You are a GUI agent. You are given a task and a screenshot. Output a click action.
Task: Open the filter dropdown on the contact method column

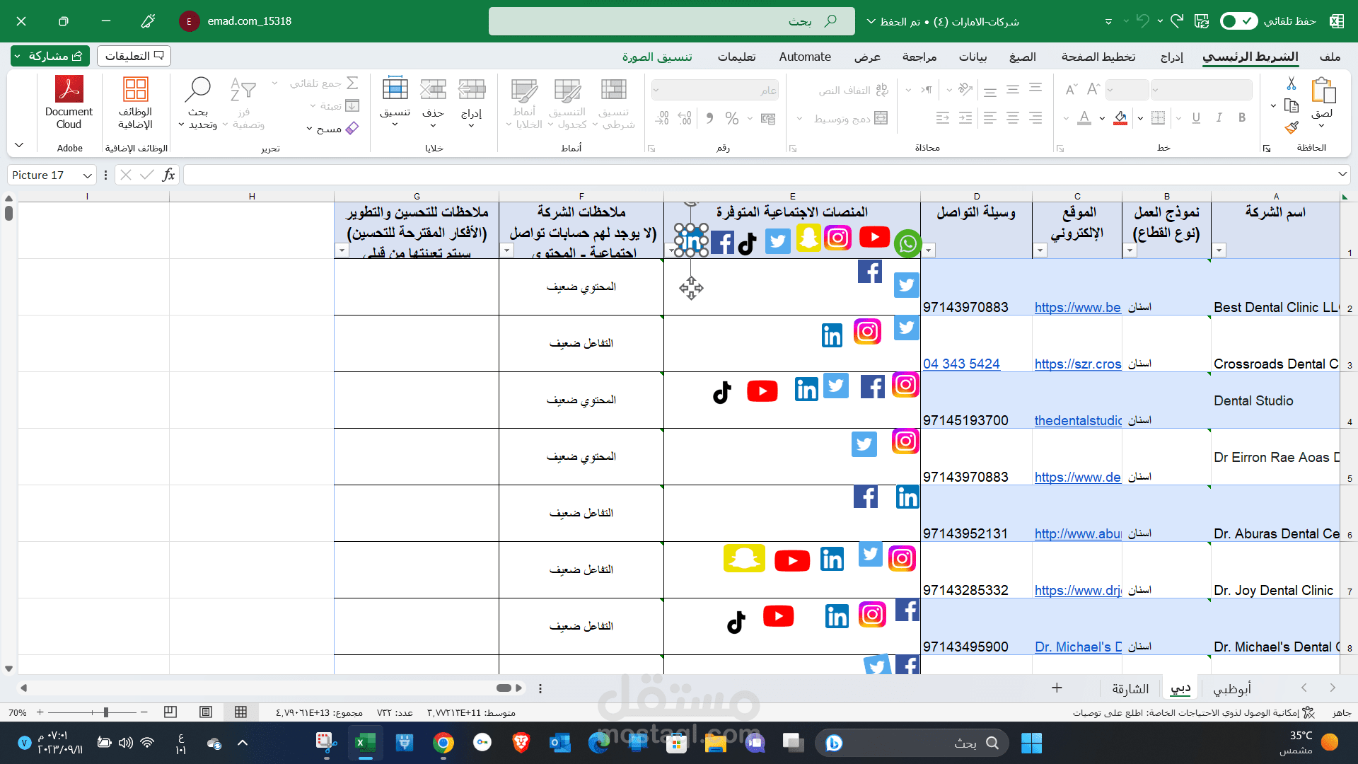(929, 250)
